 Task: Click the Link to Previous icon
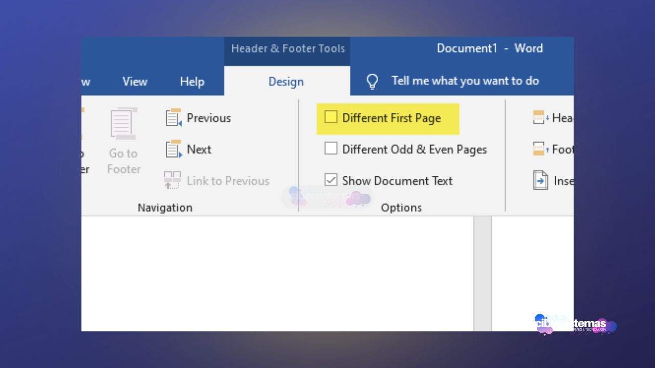[172, 180]
